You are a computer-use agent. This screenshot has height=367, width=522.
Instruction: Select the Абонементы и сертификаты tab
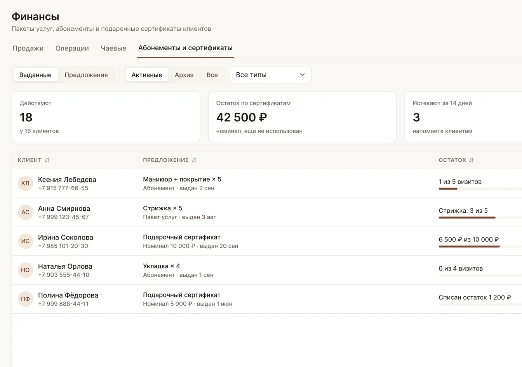(x=185, y=48)
